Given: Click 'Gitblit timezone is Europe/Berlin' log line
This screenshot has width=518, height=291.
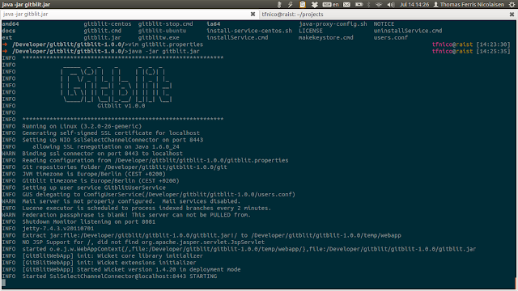Looking at the screenshot, I should [x=100, y=181].
